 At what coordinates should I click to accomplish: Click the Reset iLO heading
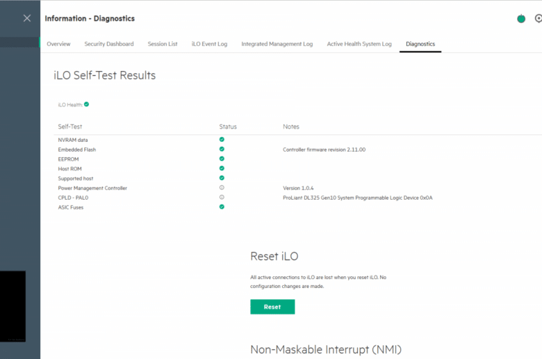tap(274, 256)
